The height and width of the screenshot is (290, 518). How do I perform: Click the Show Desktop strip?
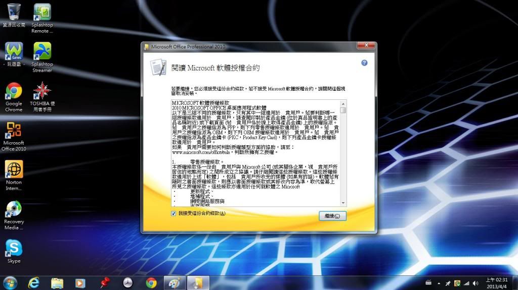point(515,283)
